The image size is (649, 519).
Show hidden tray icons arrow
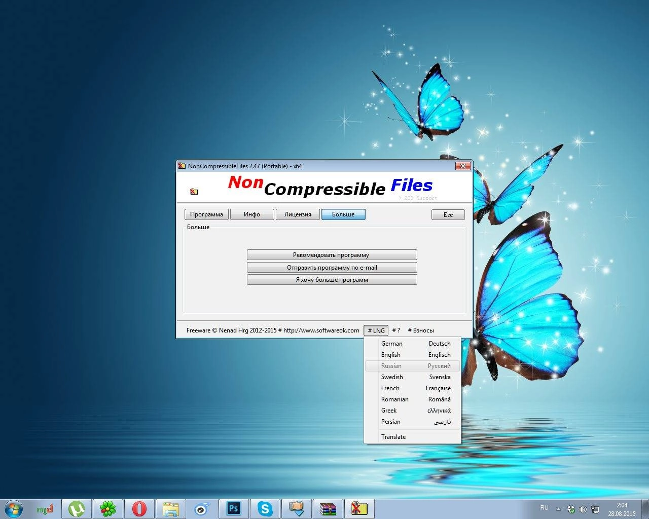click(x=558, y=509)
